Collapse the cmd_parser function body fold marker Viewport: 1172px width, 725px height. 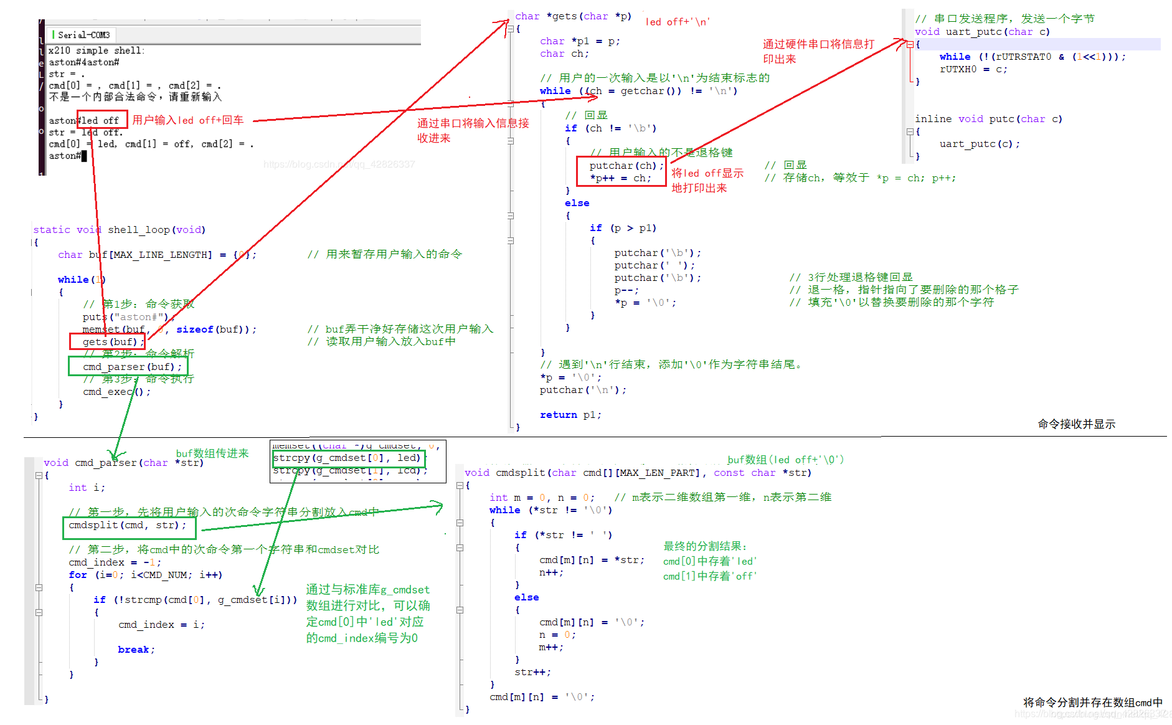pos(39,475)
